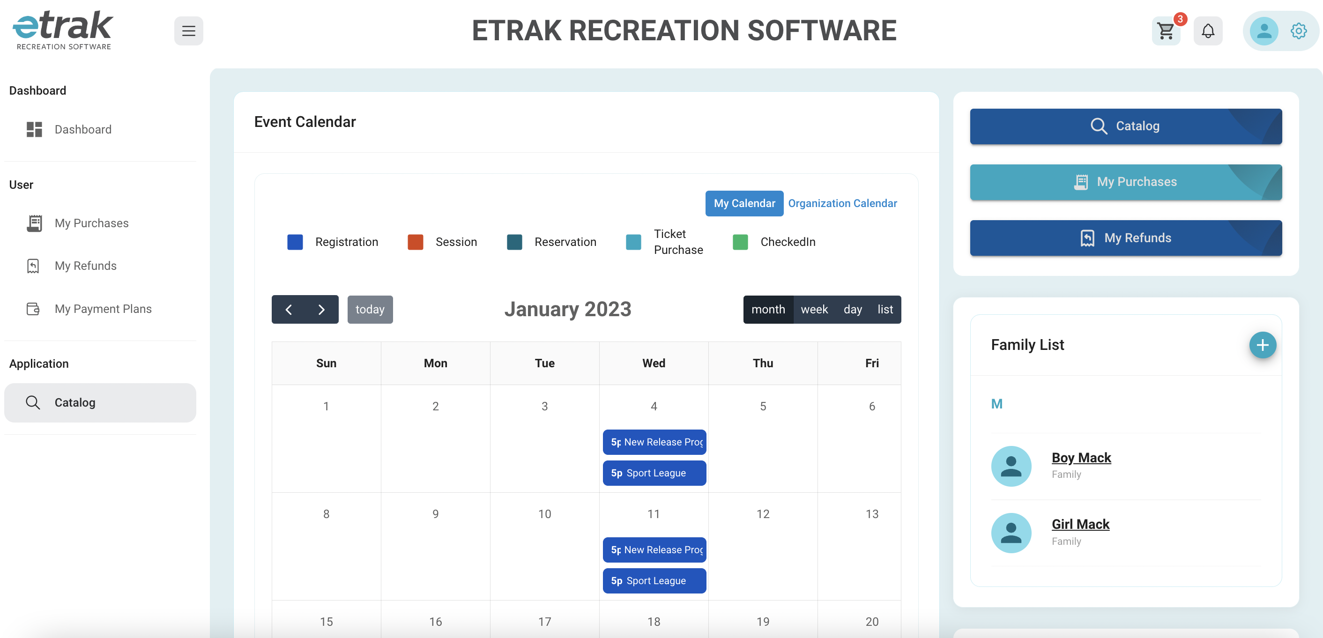
Task: Open the Girl Mack family link
Action: tap(1080, 525)
